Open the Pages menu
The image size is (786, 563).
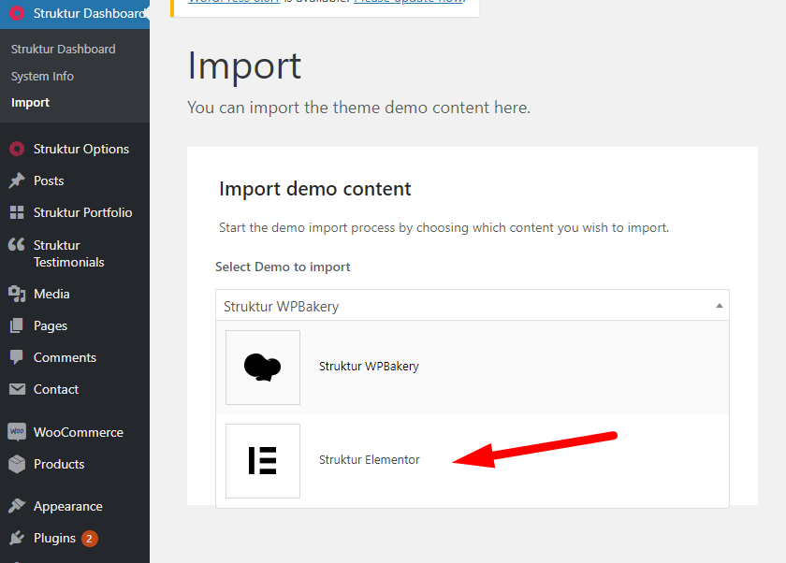click(x=75, y=325)
